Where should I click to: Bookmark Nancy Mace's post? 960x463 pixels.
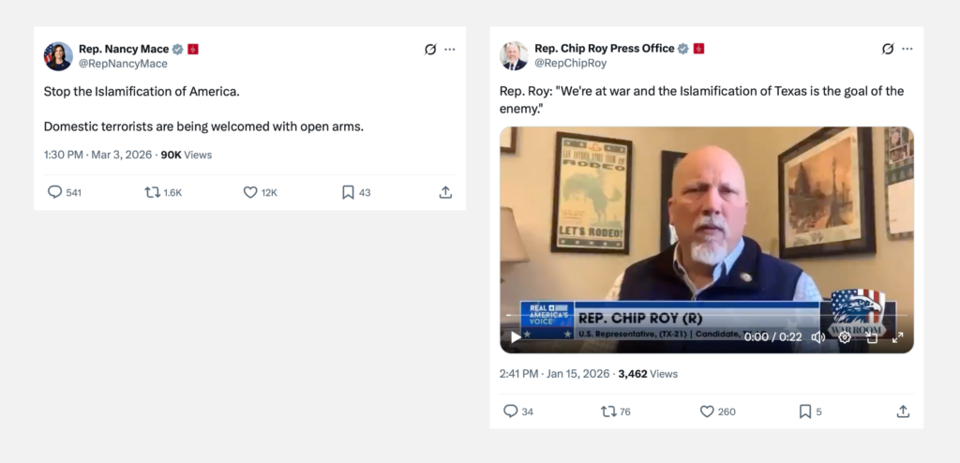point(348,192)
